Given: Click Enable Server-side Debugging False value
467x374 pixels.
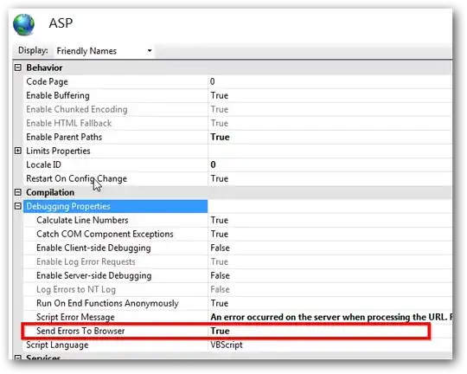Looking at the screenshot, I should [221, 275].
